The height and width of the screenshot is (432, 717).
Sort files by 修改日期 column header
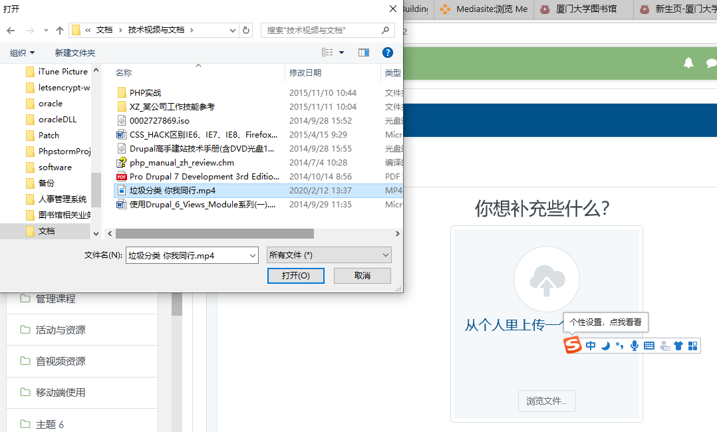point(306,72)
